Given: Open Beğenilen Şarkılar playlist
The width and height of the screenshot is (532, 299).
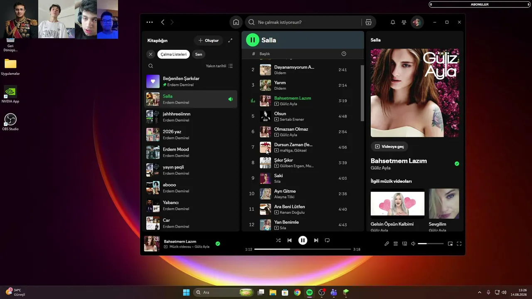Looking at the screenshot, I should 191,81.
